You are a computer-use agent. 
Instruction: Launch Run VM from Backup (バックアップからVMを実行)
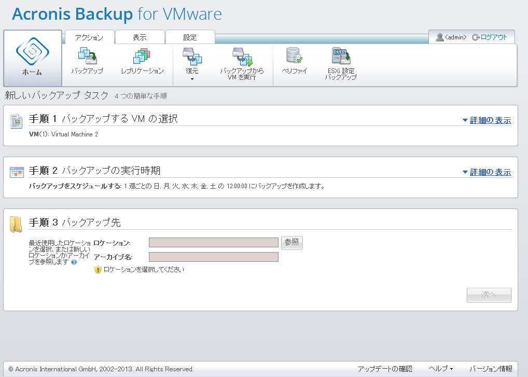pyautogui.click(x=242, y=56)
